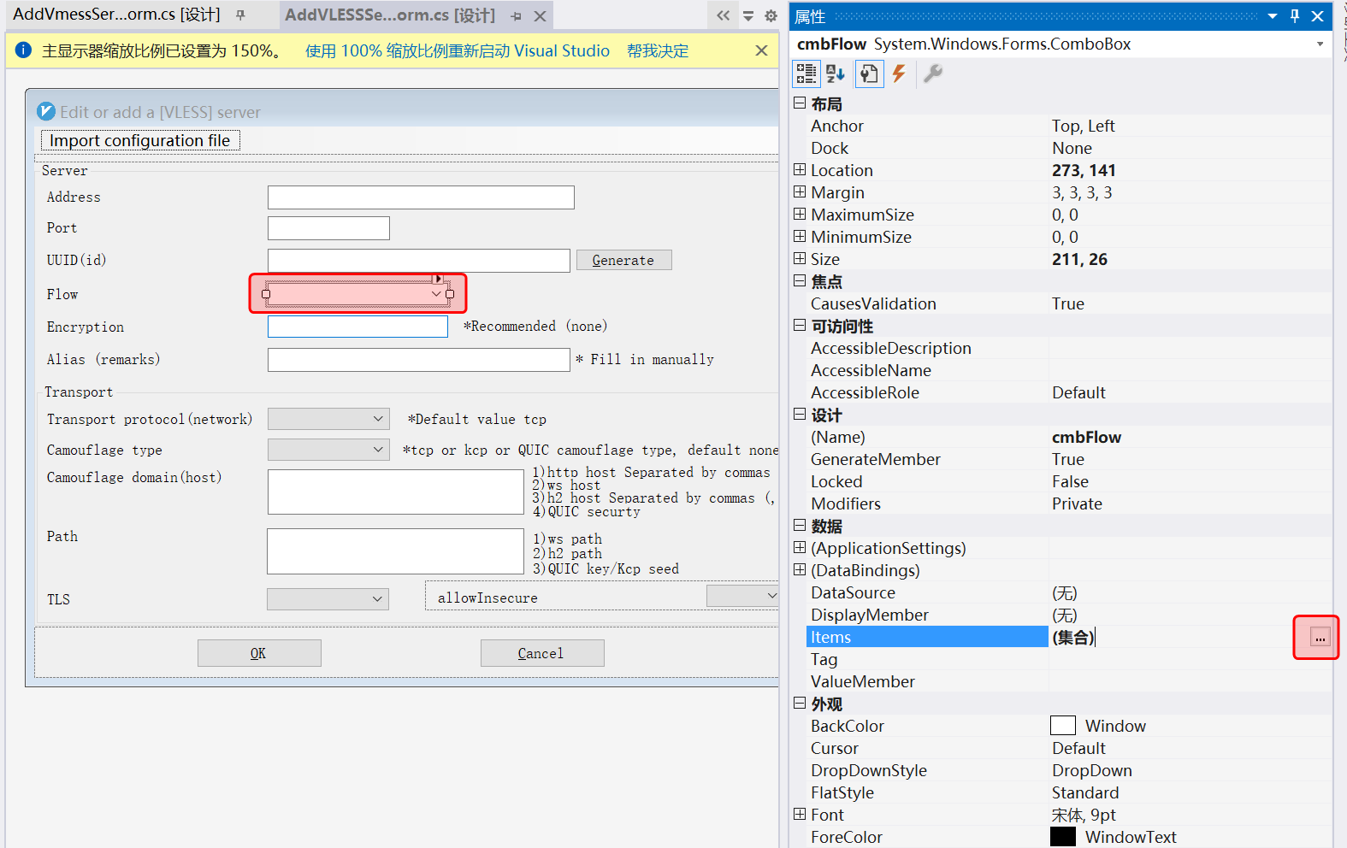Dismiss the display scaling info bar
1347x848 pixels.
761,50
